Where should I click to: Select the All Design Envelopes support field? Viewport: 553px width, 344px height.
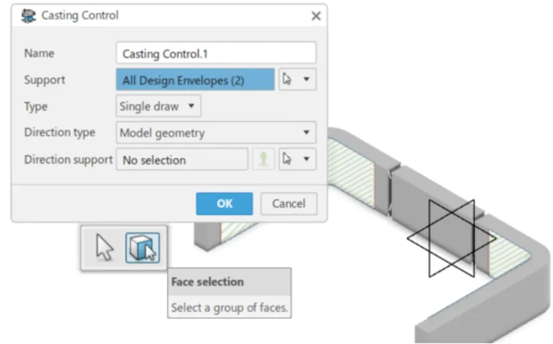[x=195, y=80]
